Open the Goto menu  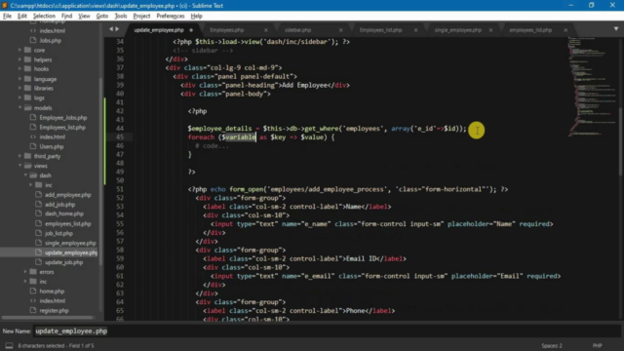pos(102,16)
